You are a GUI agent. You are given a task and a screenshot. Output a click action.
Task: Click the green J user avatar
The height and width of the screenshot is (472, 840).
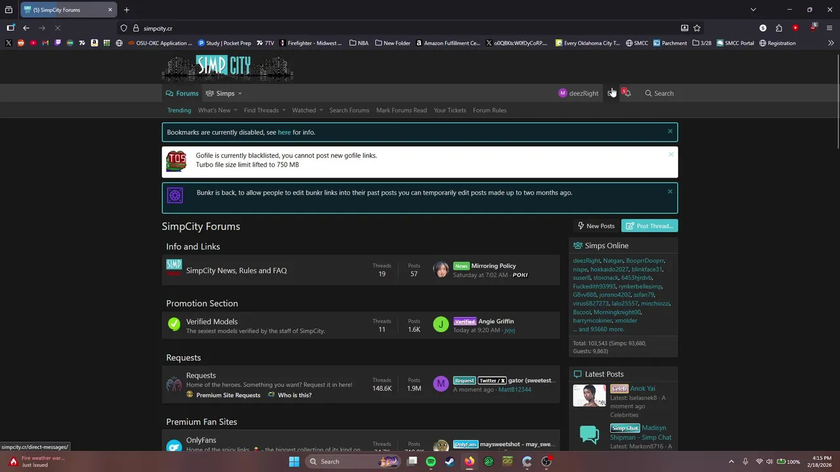click(x=441, y=324)
